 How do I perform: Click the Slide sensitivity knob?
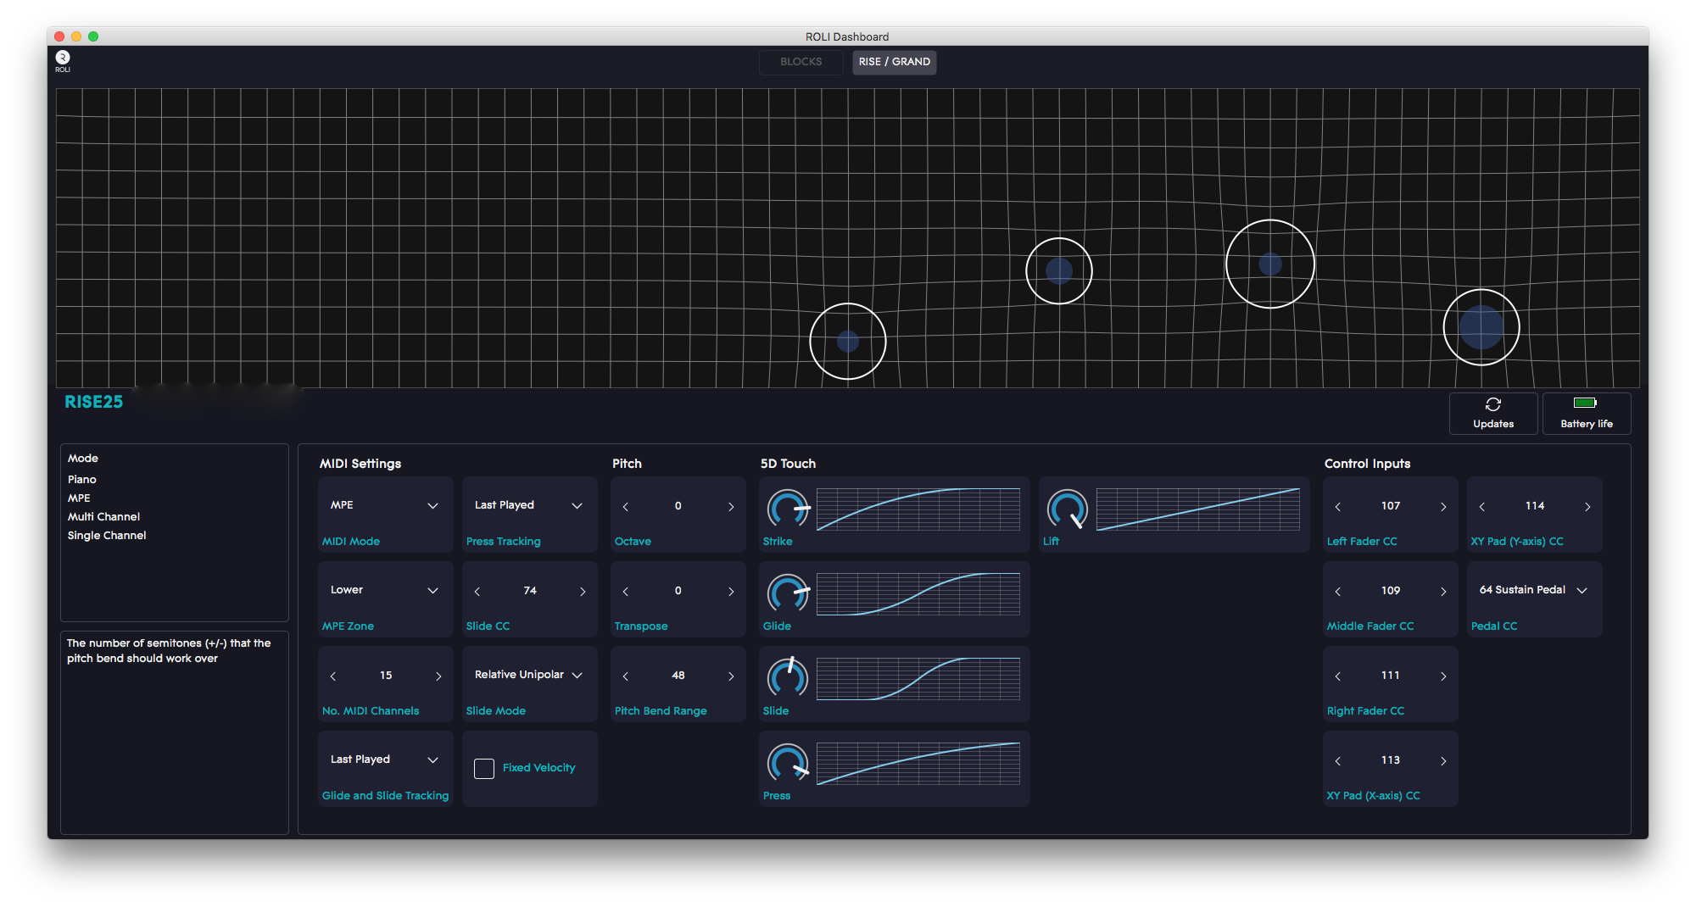[788, 678]
